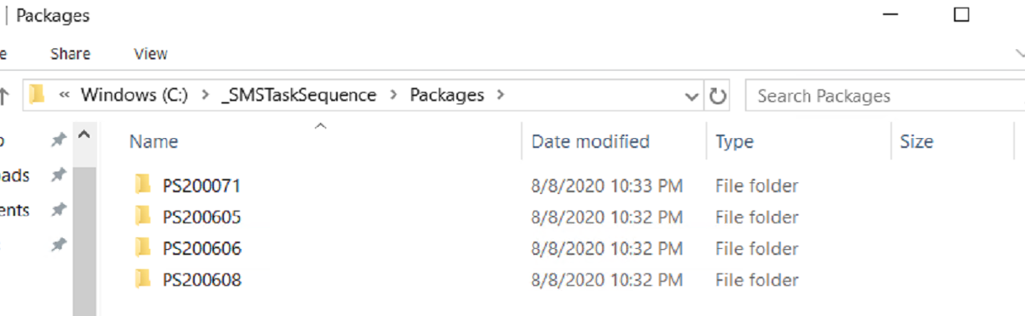This screenshot has height=316, width=1025.
Task: Open the address bar history dropdown arrow
Action: click(692, 96)
